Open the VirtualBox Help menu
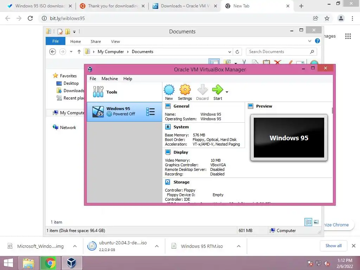 click(x=128, y=78)
